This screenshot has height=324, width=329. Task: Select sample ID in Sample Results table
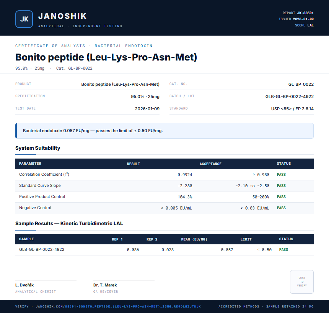point(42,249)
